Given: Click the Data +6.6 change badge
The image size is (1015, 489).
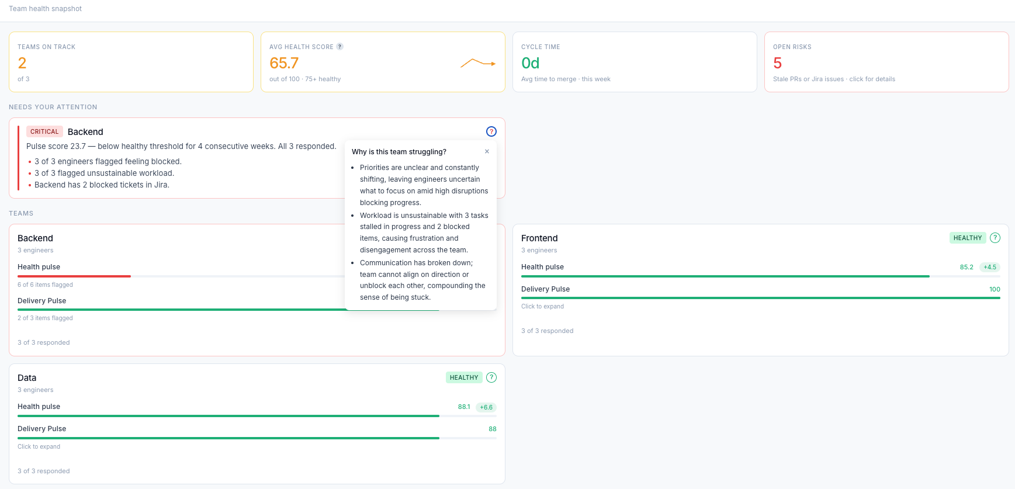Looking at the screenshot, I should (486, 407).
